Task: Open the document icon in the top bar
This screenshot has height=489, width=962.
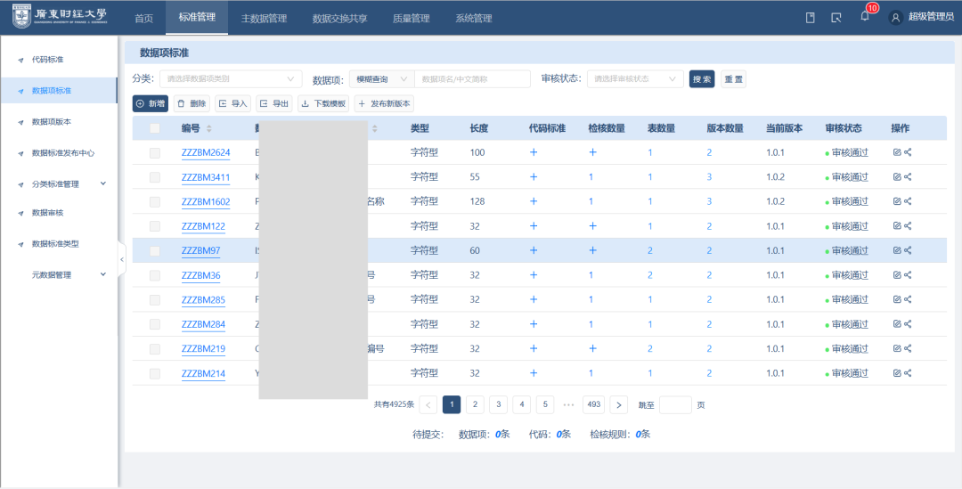Action: point(810,17)
